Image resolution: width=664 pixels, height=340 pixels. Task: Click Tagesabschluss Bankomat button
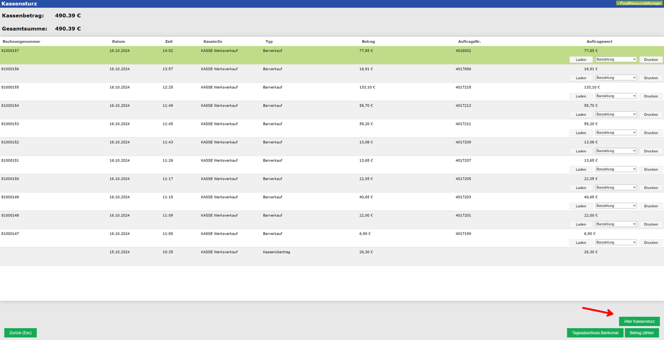(x=595, y=333)
